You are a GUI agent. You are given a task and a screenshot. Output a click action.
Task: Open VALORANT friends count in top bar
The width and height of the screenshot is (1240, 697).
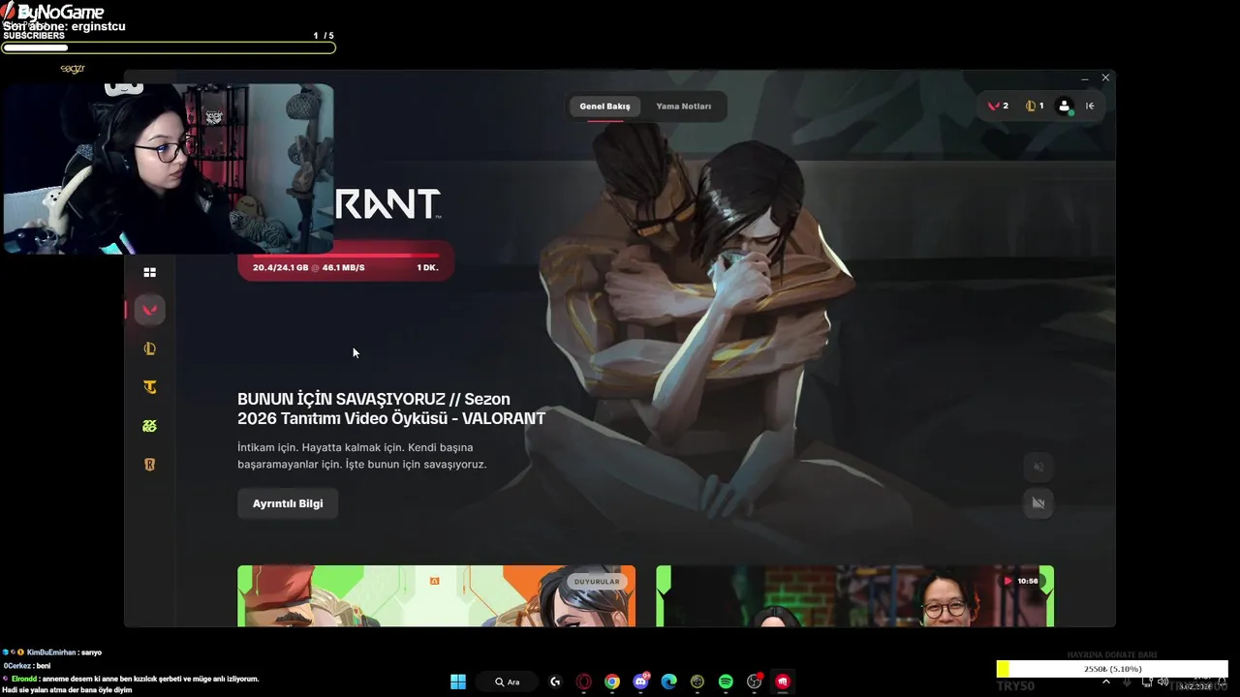click(x=998, y=106)
